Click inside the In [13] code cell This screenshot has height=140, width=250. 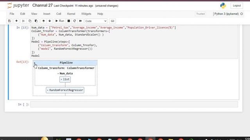pos(134,42)
